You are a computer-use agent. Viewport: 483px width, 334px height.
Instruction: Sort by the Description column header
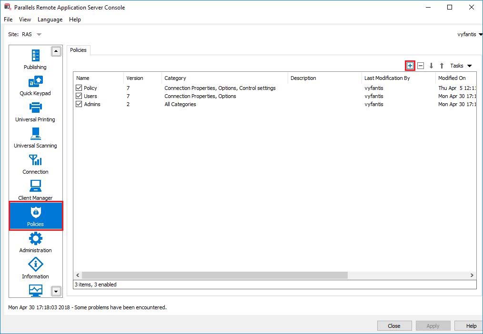pos(325,78)
